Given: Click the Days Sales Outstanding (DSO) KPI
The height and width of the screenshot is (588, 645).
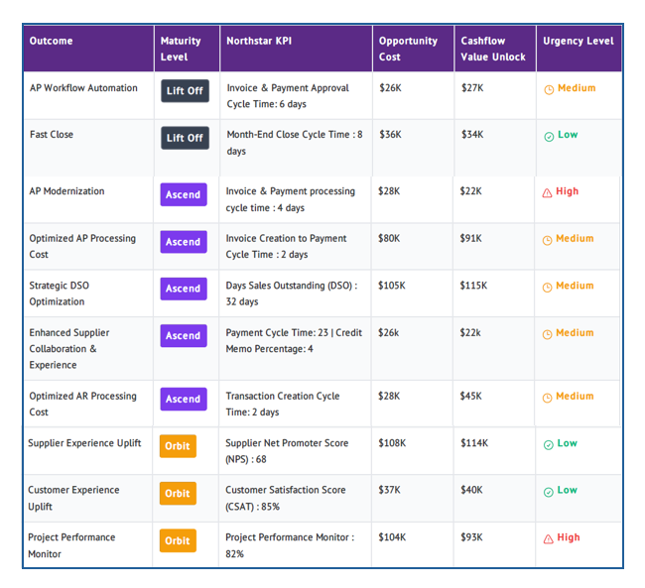Looking at the screenshot, I should (x=291, y=294).
